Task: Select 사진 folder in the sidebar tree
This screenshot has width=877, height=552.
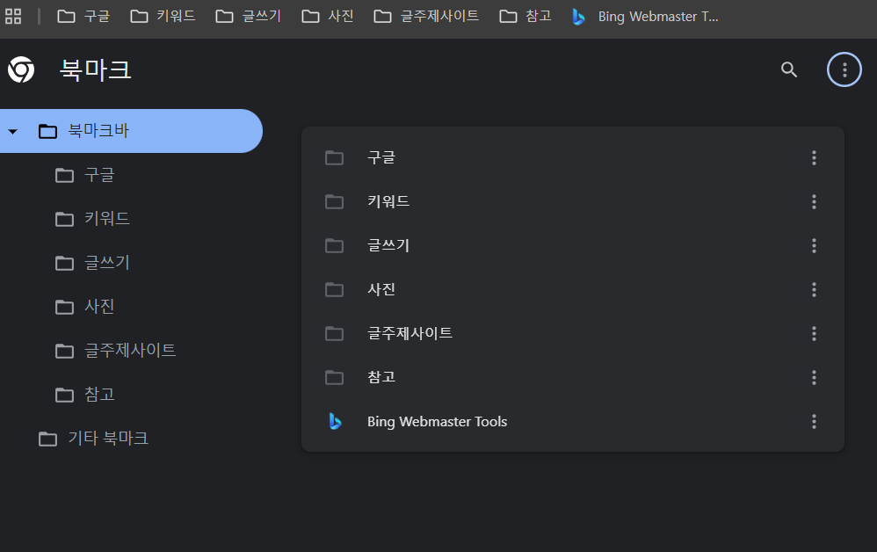Action: coord(85,307)
